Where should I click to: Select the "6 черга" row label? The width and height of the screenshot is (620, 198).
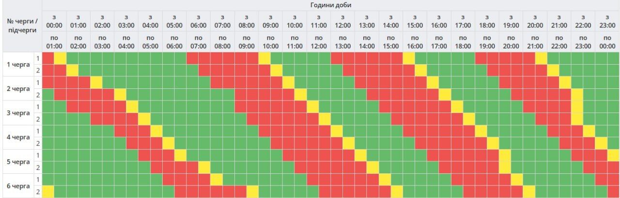[x=18, y=185]
